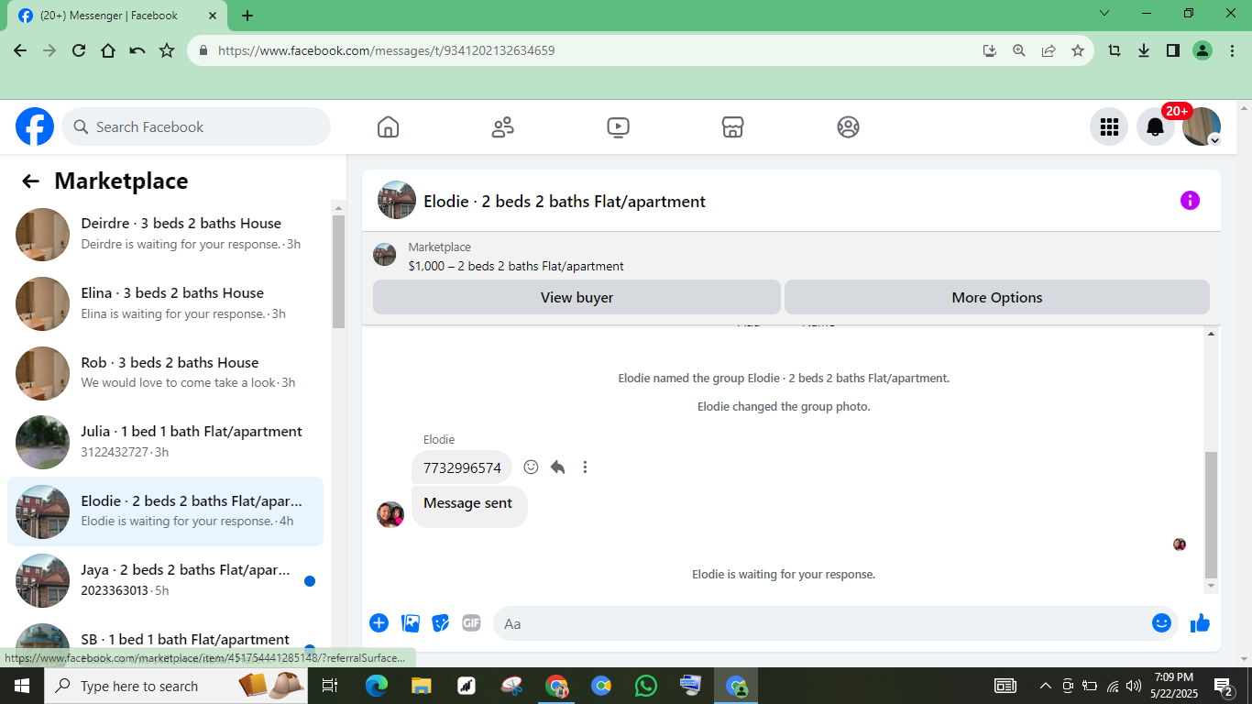Open File Explorer from the taskbar
Screen dimensions: 1252x704
421,686
